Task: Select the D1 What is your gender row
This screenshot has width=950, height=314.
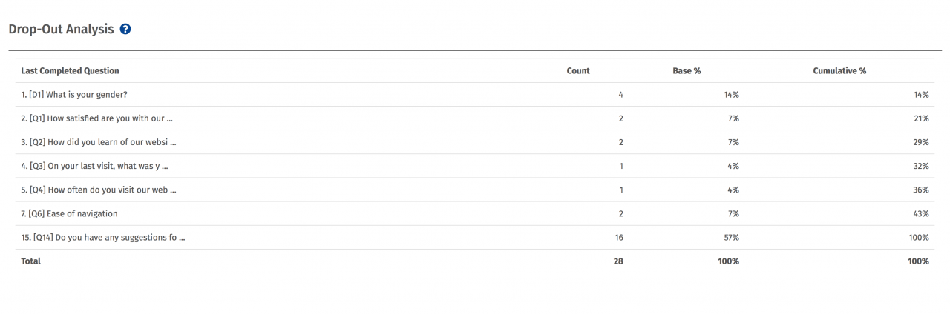Action: click(x=475, y=95)
